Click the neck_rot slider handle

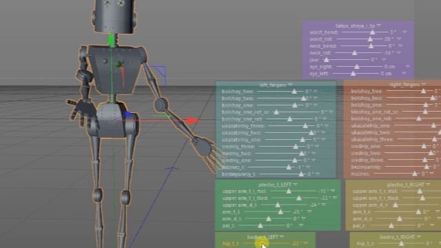click(x=354, y=52)
